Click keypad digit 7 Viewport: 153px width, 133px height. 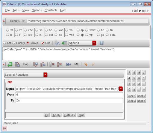[129, 73]
